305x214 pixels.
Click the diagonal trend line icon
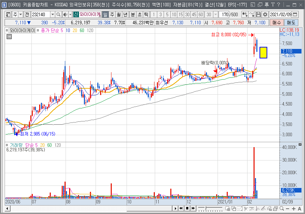click(x=264, y=209)
